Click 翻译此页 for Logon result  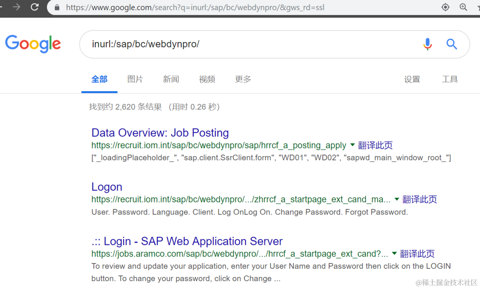(x=420, y=200)
